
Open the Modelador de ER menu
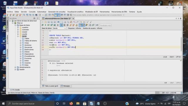(x=91, y=12)
